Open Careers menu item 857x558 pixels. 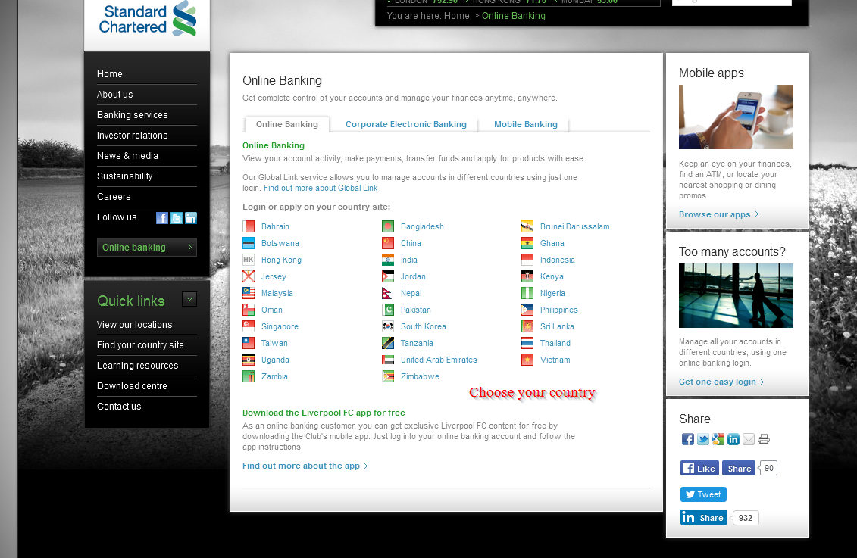(x=114, y=197)
